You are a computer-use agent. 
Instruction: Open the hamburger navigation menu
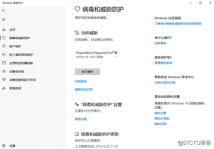coord(4,20)
